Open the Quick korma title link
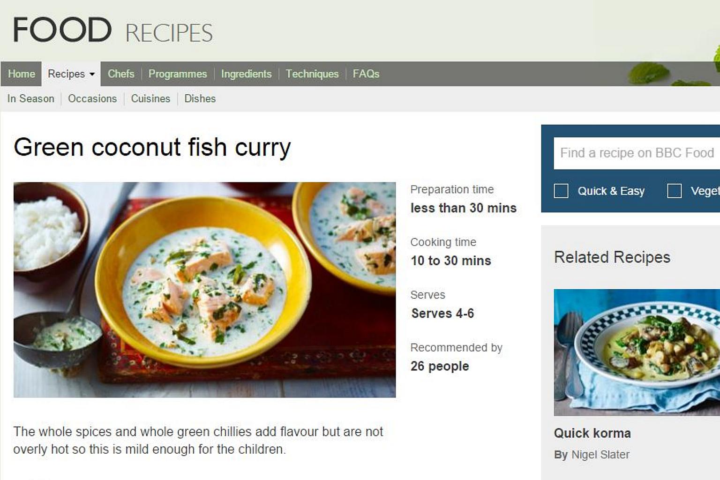 [x=592, y=433]
